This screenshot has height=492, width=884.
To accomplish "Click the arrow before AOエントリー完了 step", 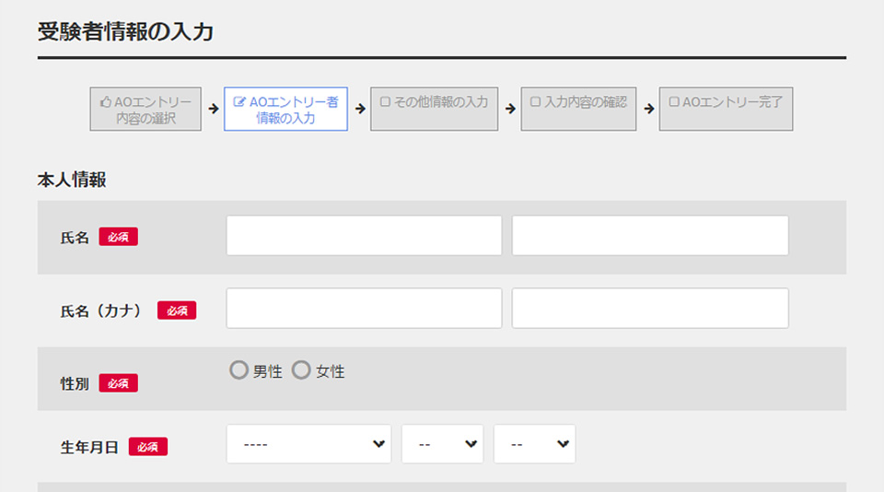I will tap(648, 109).
